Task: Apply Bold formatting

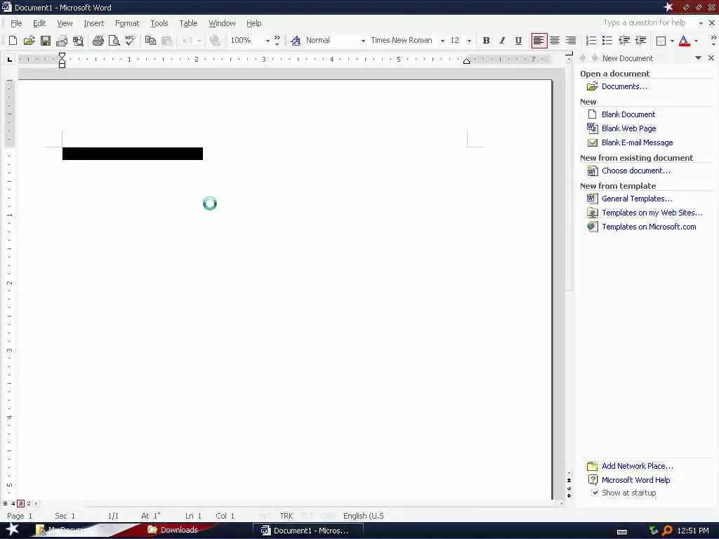Action: [486, 41]
